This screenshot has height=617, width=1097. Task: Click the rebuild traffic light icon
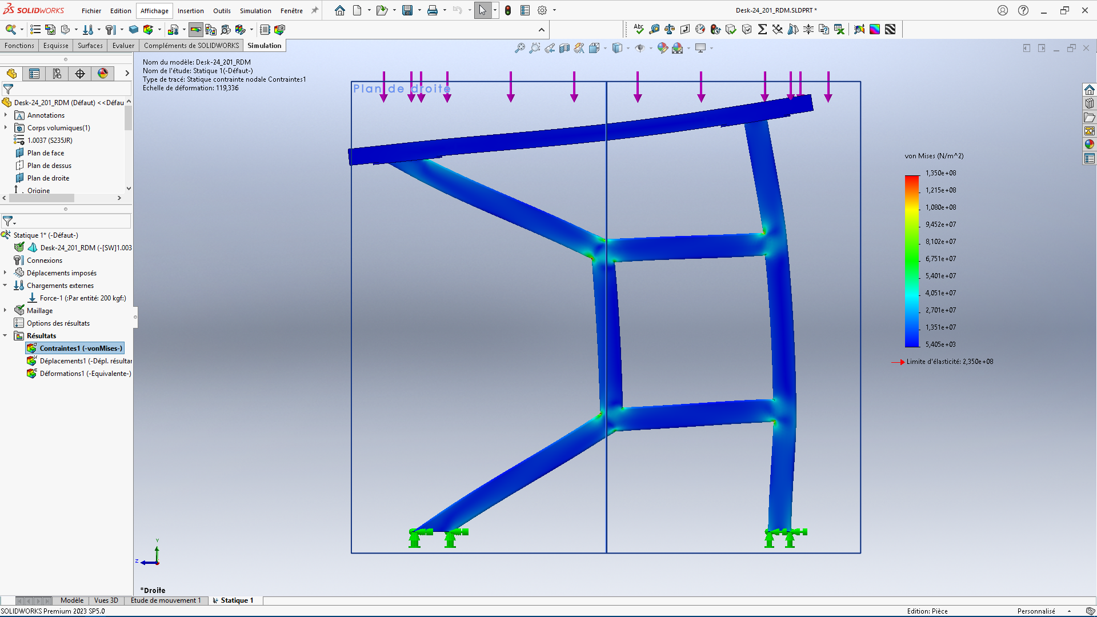pyautogui.click(x=508, y=10)
